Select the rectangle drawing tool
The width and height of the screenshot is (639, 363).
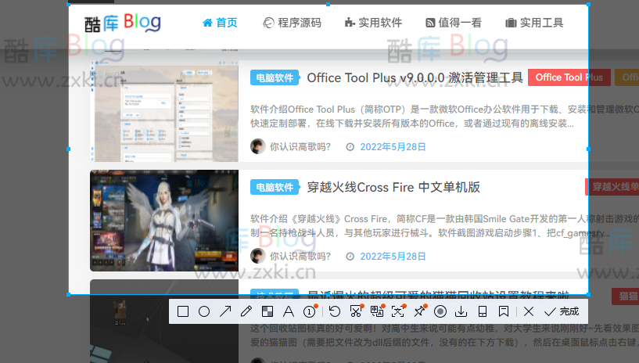tap(183, 311)
